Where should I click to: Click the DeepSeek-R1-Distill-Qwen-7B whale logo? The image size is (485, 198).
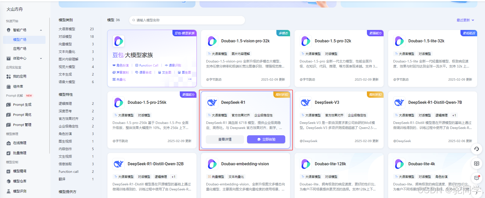coord(399,103)
